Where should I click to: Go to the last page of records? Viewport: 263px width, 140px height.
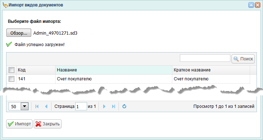[x=114, y=106]
